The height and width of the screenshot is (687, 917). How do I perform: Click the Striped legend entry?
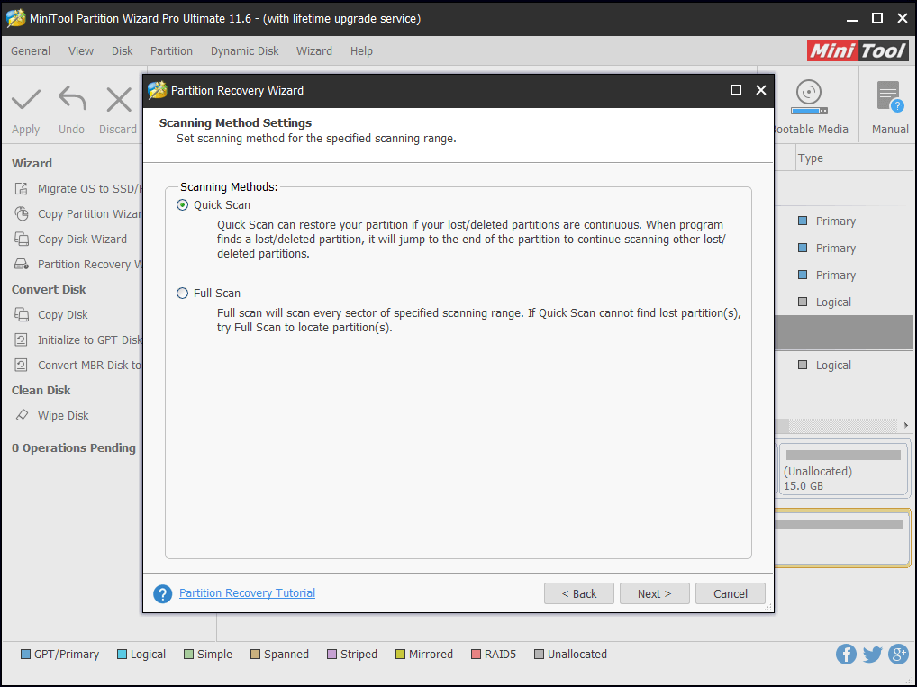[352, 654]
